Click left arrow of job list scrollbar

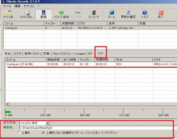(7, 104)
